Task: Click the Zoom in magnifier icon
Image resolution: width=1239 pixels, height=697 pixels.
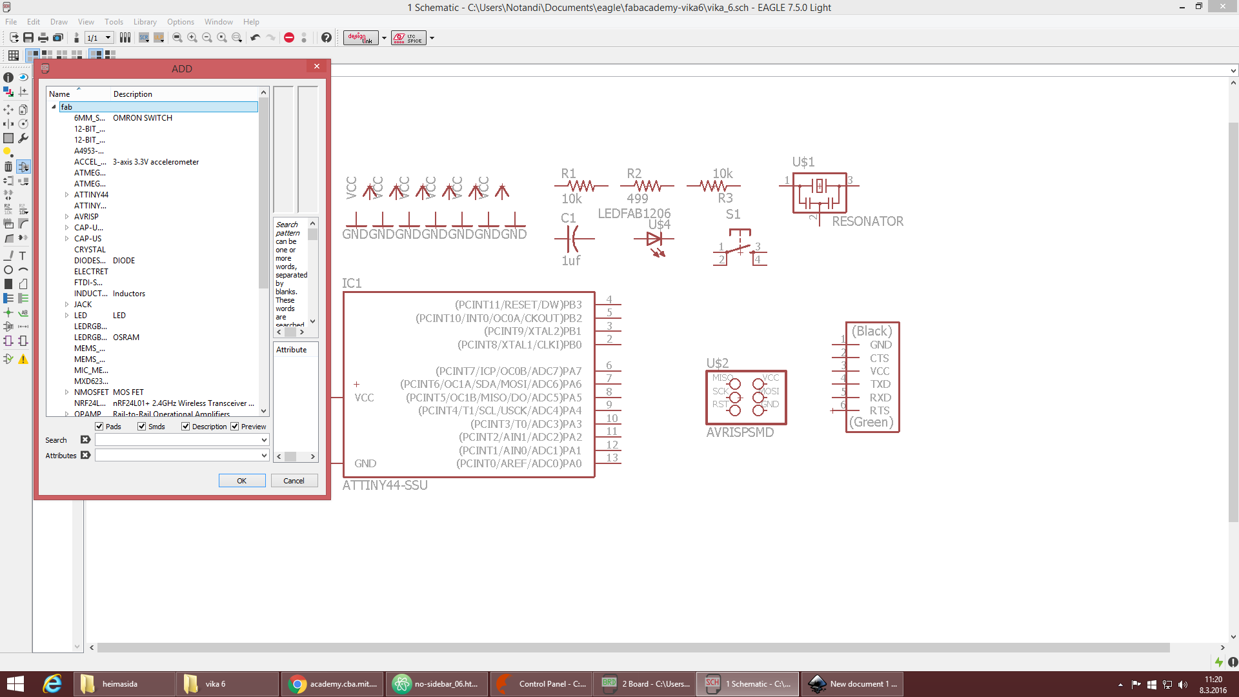Action: coord(192,37)
